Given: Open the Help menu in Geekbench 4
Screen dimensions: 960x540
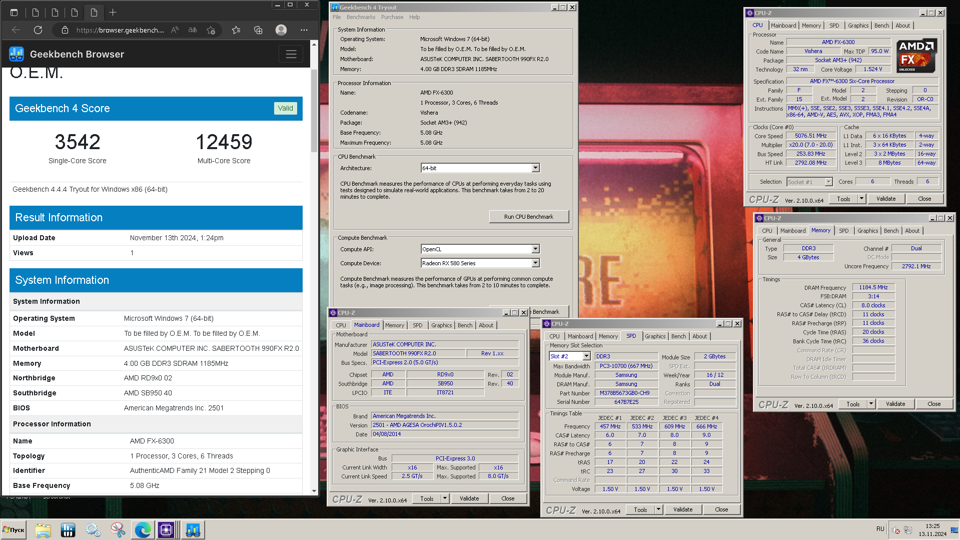Looking at the screenshot, I should (414, 17).
